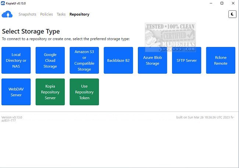239x168 pixels.
Task: Select Azure Blob Storage
Action: click(x=152, y=60)
